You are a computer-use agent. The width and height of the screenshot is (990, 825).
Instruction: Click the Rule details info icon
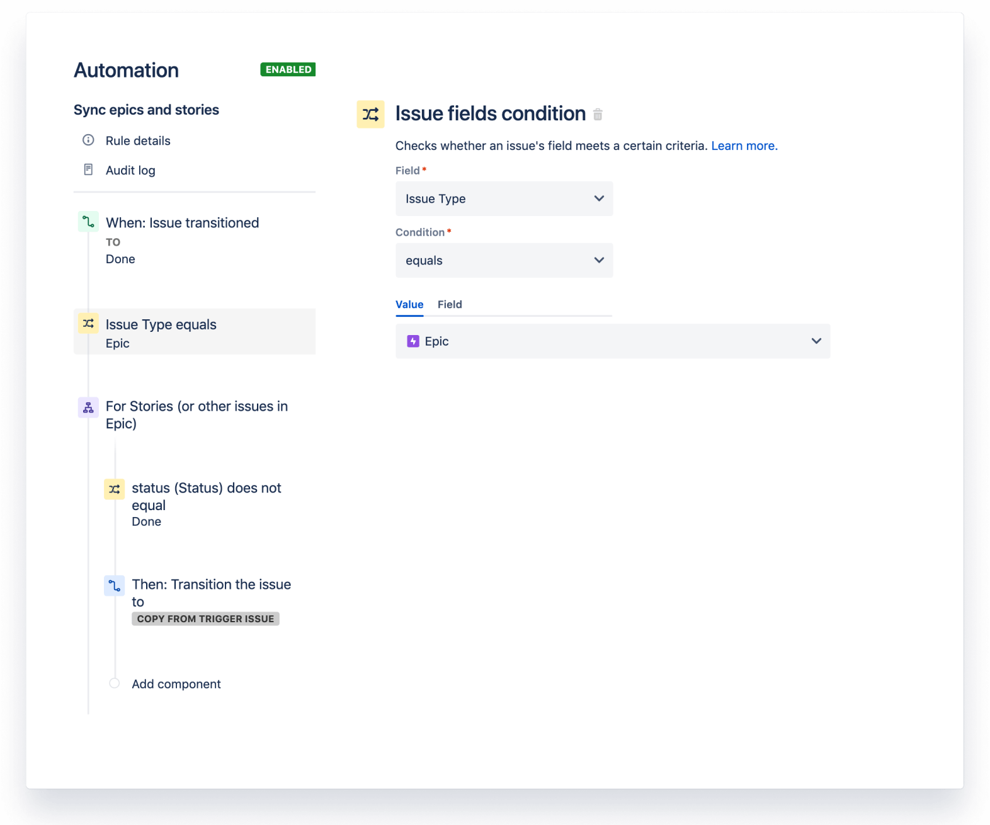click(x=88, y=140)
